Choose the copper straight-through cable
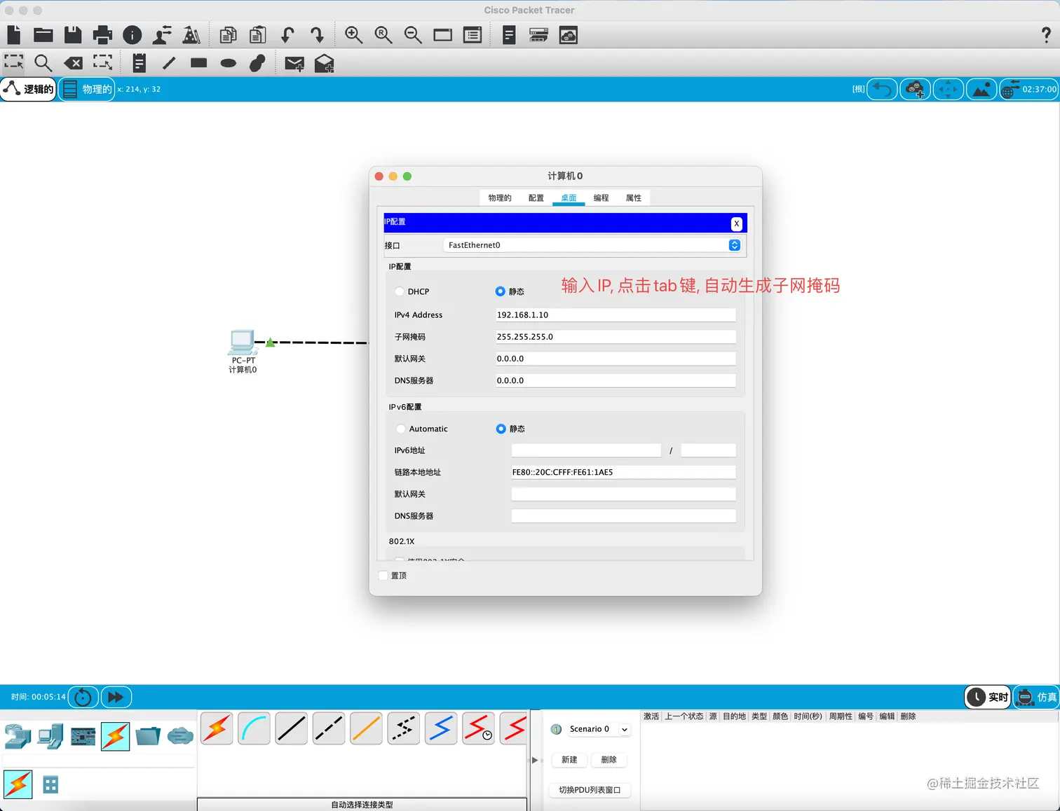The image size is (1060, 811). 291,729
